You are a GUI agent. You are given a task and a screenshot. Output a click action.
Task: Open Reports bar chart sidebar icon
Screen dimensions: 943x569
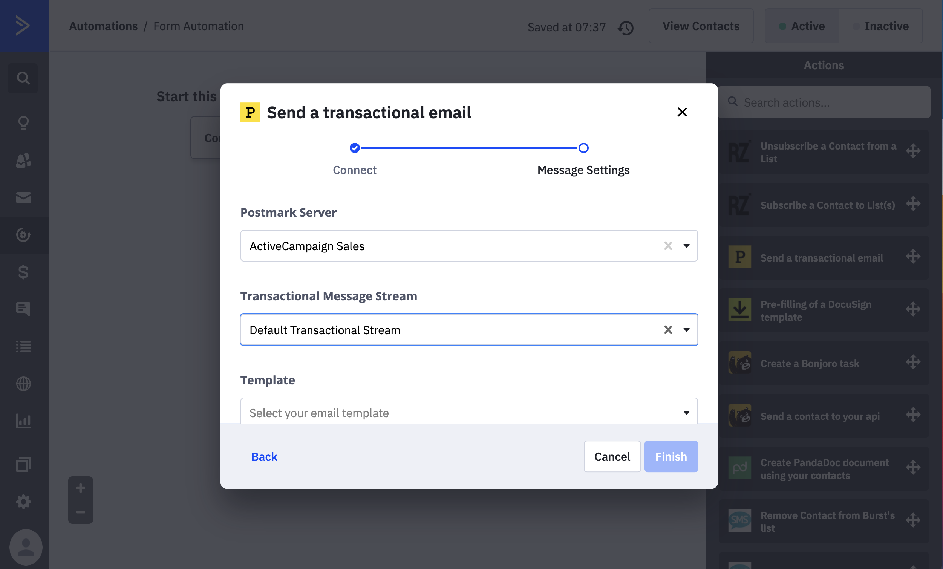(23, 421)
